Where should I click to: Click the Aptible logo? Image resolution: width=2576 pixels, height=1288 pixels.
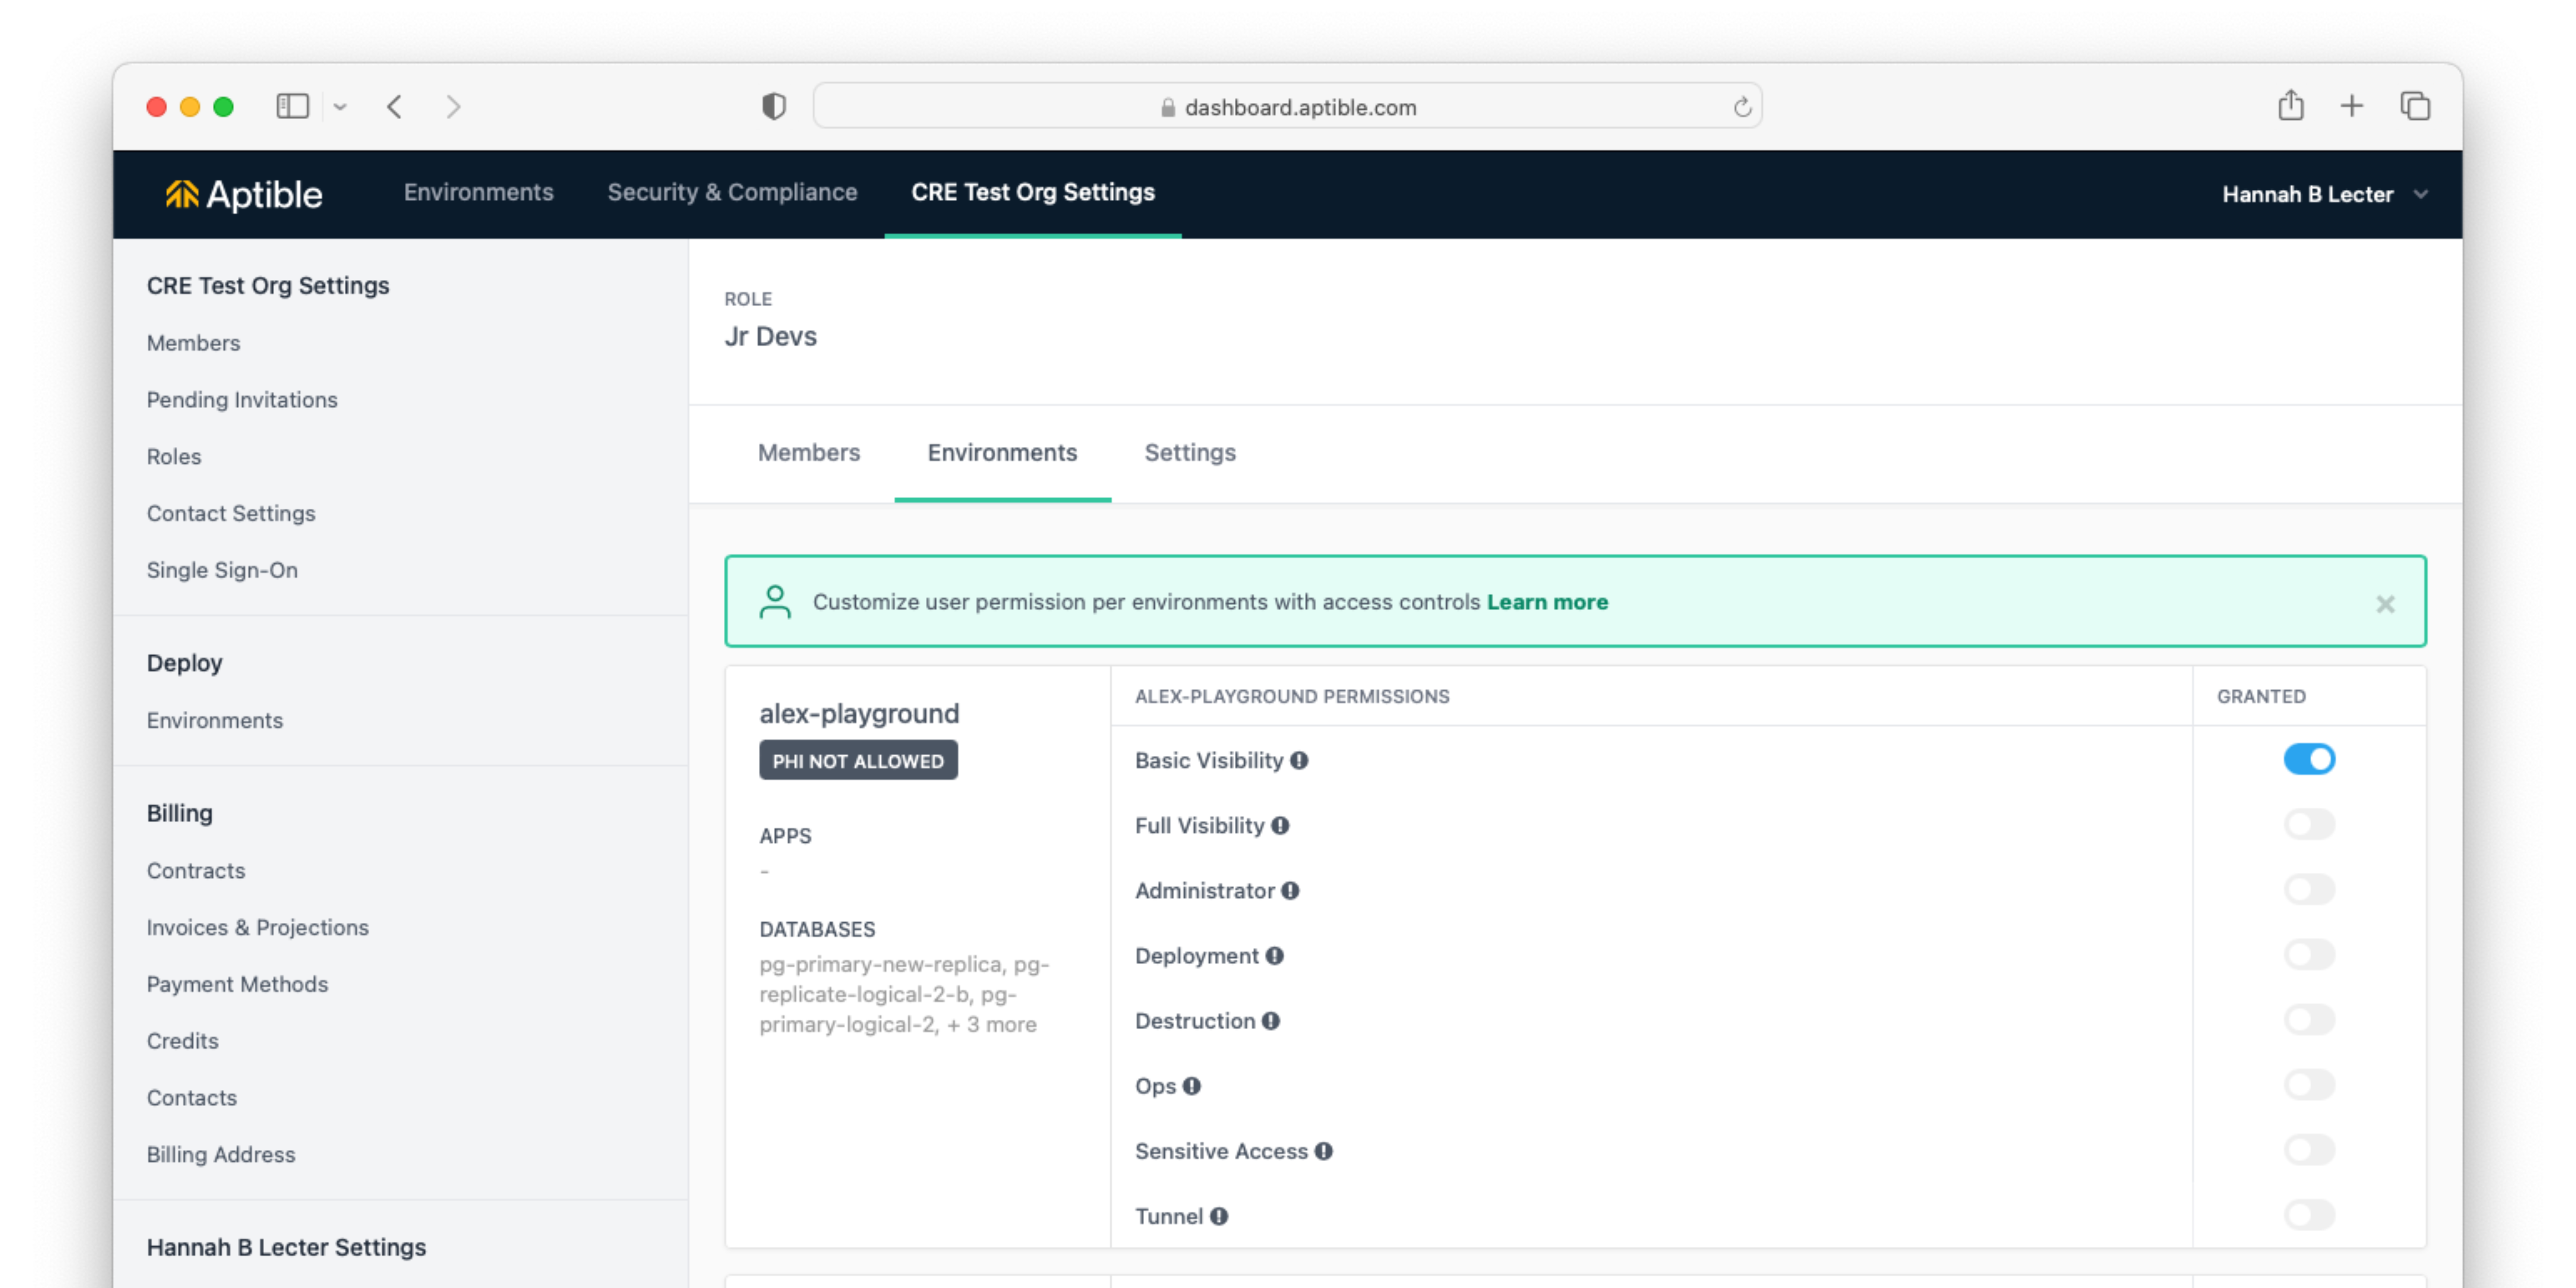[244, 194]
